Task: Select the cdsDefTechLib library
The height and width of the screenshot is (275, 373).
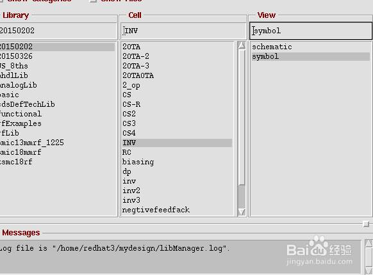Action: pyautogui.click(x=28, y=104)
